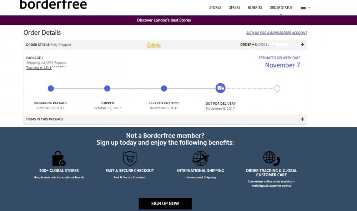Click the Cabela's store logo
Screen dimensions: 357x211
154,45
